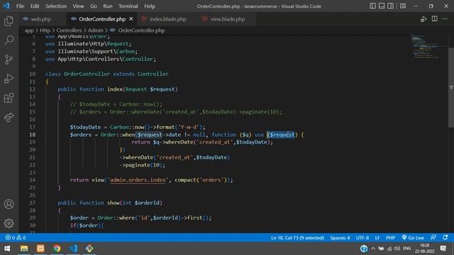Open Google Chrome from taskbar
Screen dimensions: 454x255
tap(57, 249)
